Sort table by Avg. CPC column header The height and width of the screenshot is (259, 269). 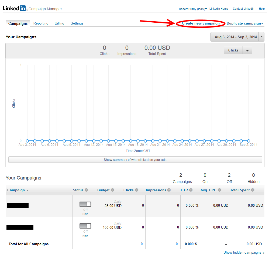tap(208, 190)
